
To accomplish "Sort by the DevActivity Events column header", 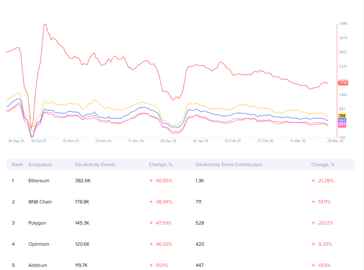I will coord(95,164).
